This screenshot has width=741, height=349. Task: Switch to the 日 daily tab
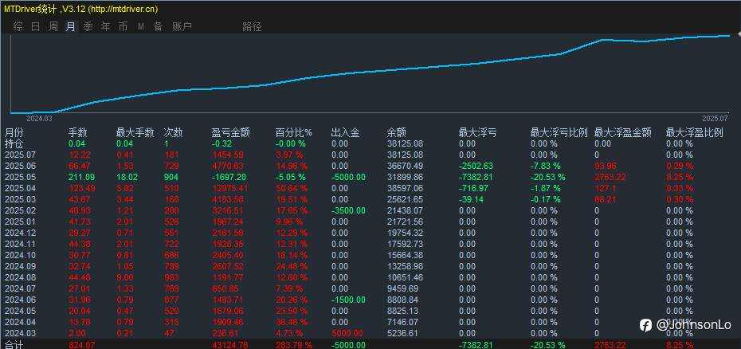(35, 26)
